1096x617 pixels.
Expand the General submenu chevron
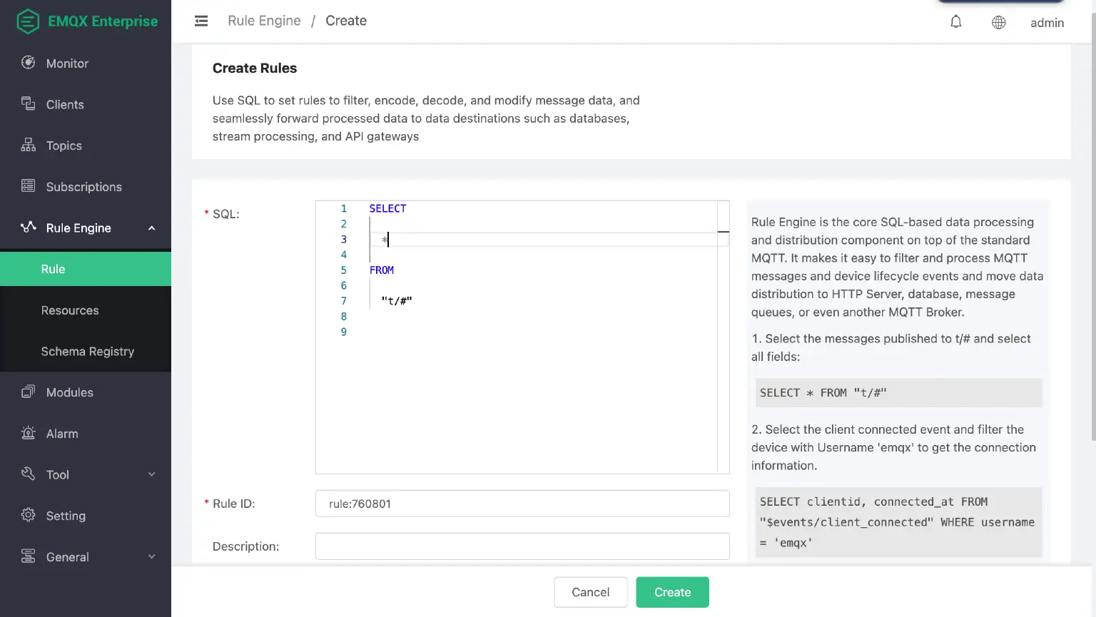(151, 556)
